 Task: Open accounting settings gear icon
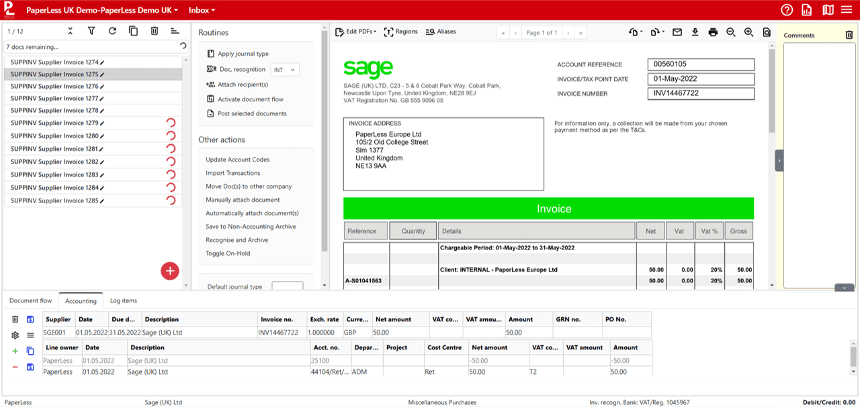click(x=15, y=335)
